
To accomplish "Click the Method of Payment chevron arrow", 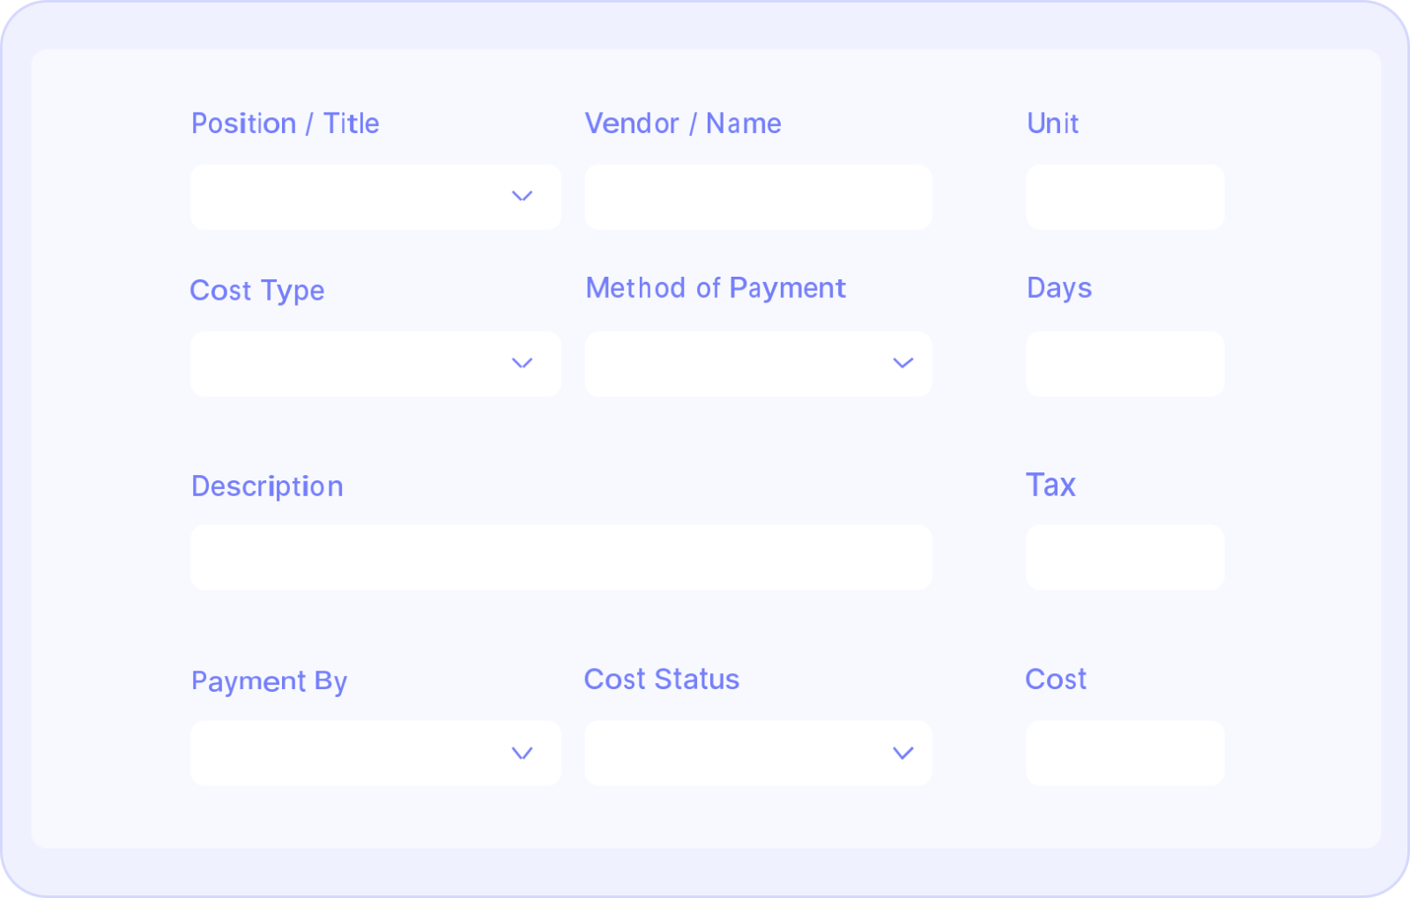I will (x=902, y=363).
